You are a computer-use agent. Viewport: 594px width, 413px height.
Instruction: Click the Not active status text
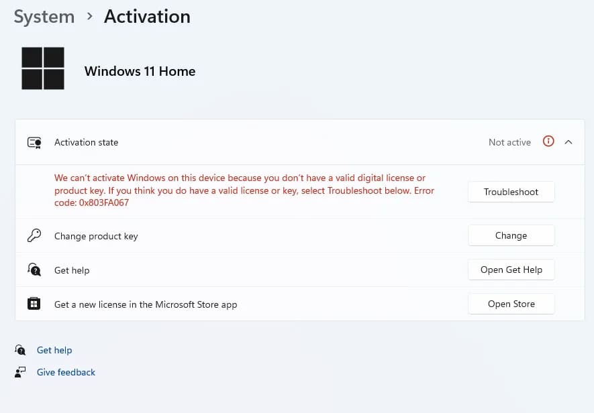click(x=509, y=142)
